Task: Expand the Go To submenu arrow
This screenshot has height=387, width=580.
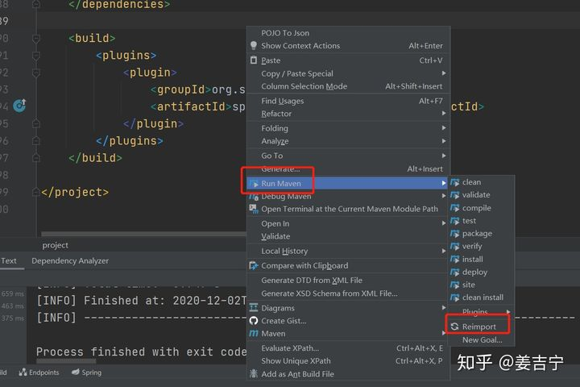Action: point(444,156)
